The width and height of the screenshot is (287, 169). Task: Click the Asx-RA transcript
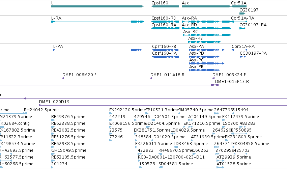tap(206, 22)
